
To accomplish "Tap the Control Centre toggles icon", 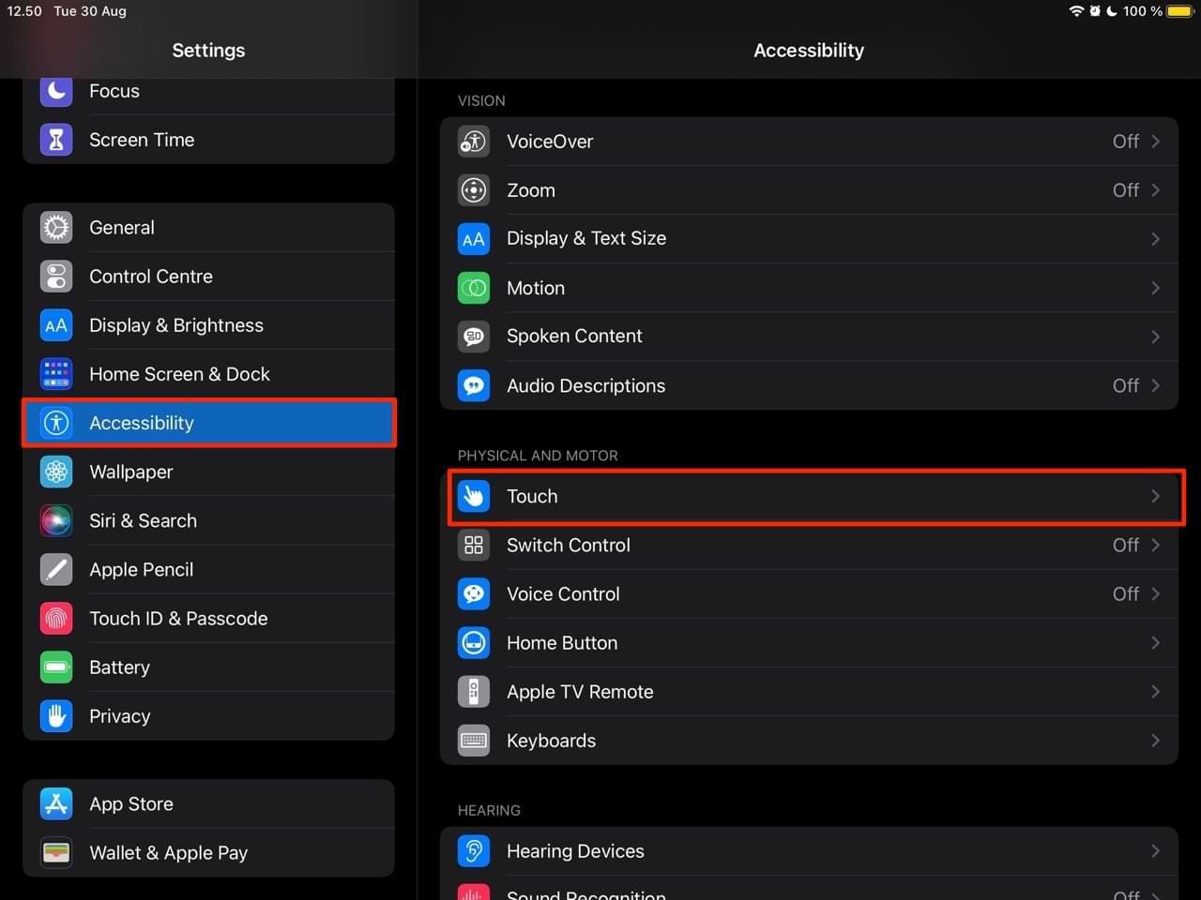I will pyautogui.click(x=56, y=277).
